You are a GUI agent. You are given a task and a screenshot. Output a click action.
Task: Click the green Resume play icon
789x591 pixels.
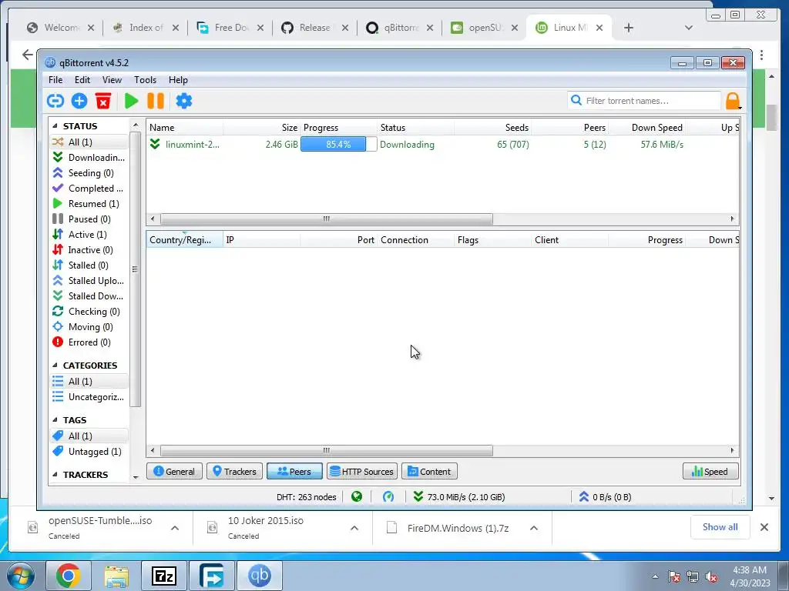pyautogui.click(x=131, y=101)
